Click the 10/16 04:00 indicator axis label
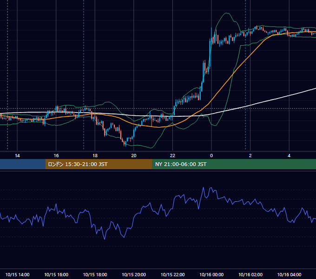This screenshot has height=279, width=316. [x=289, y=274]
